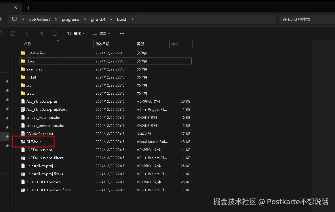The image size is (335, 212).
Task: Click 文本文档 type of CMakeCache.txt
Action: pyautogui.click(x=144, y=134)
